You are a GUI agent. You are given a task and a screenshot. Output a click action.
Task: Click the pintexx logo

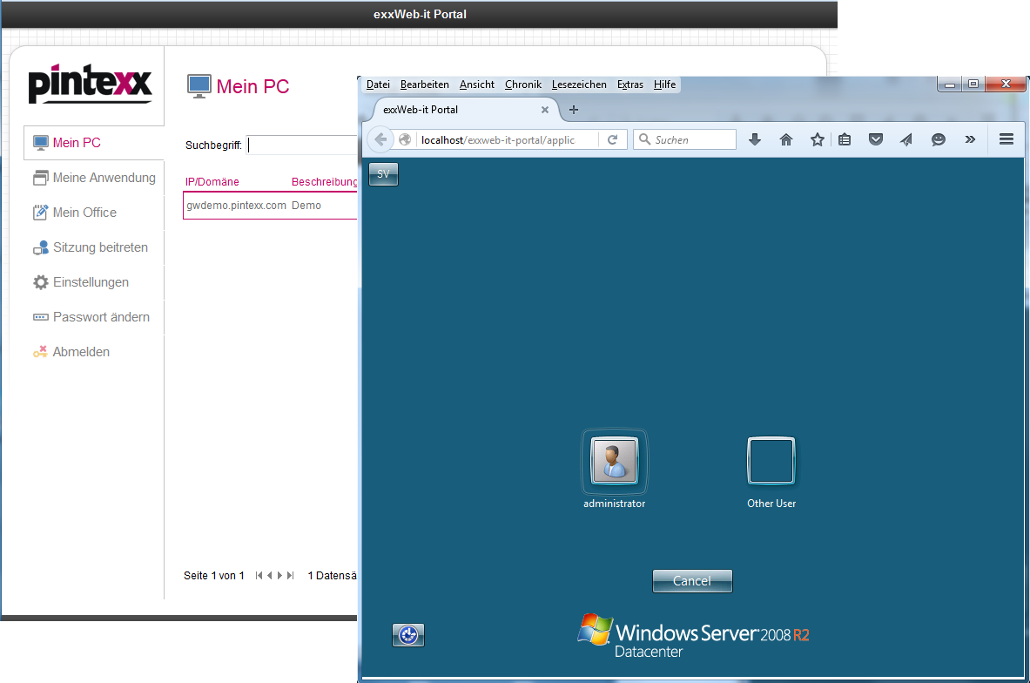[x=90, y=84]
